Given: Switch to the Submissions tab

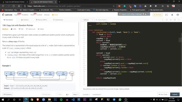Looking at the screenshot, I should (58, 20).
